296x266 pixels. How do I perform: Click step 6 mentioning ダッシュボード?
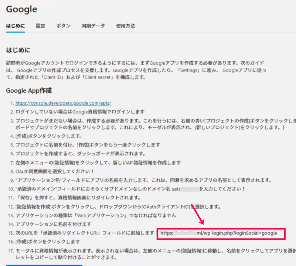(x=81, y=154)
